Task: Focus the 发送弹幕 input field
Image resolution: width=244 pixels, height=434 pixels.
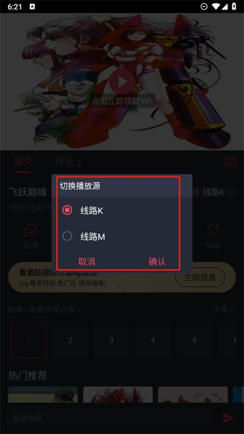Action: 110,418
